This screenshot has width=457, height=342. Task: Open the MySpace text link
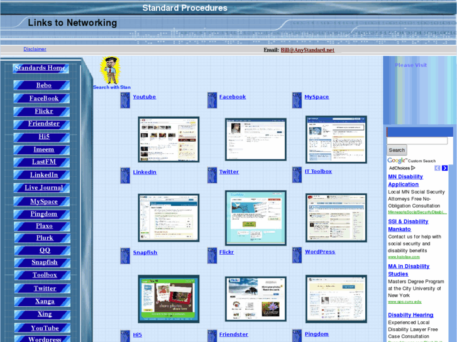[x=317, y=97]
